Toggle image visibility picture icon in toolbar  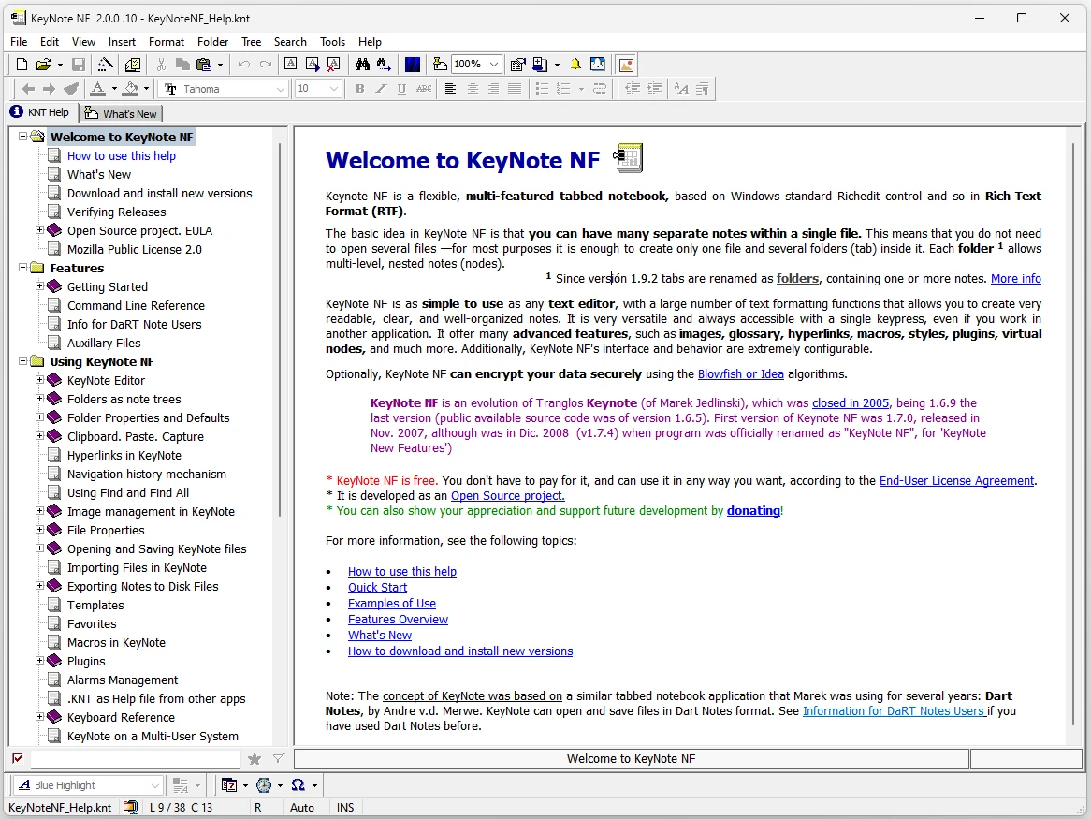[626, 65]
